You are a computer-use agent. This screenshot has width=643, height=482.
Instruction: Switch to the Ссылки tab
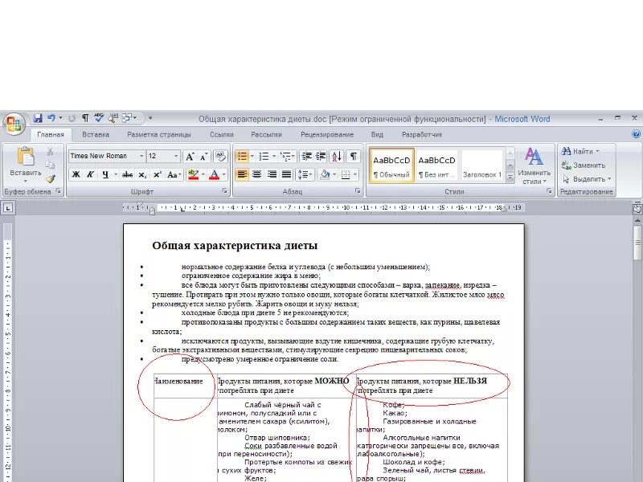click(222, 134)
